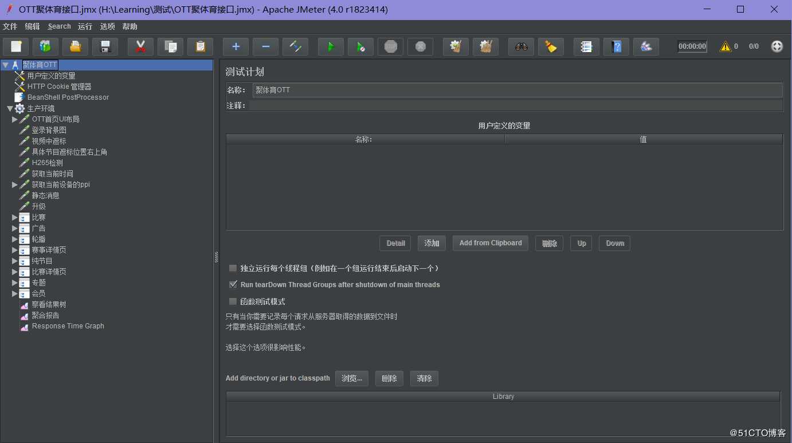
Task: Enable 独立运行每个线程组 checkbox
Action: click(x=233, y=268)
